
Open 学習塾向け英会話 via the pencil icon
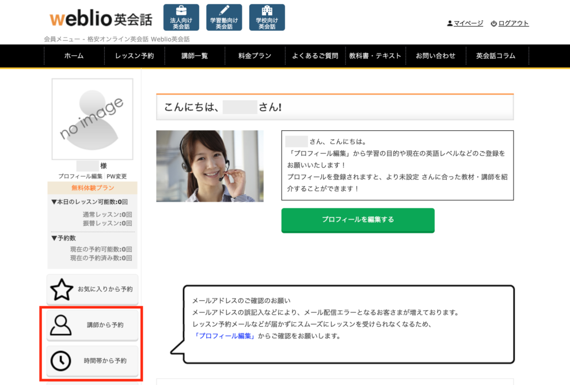[x=224, y=17]
